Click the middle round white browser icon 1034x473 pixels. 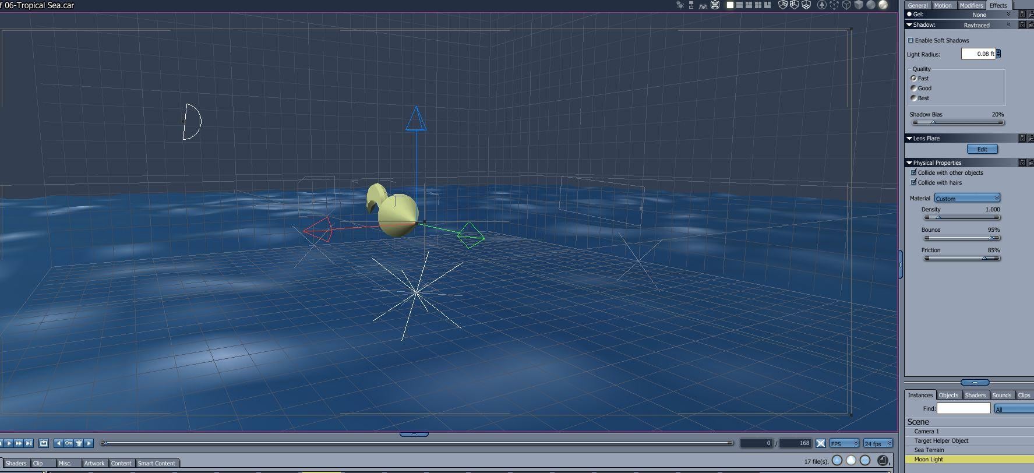click(851, 460)
